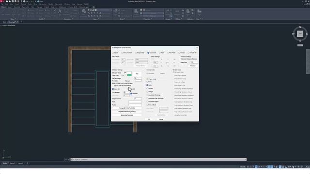Click Match Properties icon in Properties panel
The width and height of the screenshot is (310, 174).
136,11
